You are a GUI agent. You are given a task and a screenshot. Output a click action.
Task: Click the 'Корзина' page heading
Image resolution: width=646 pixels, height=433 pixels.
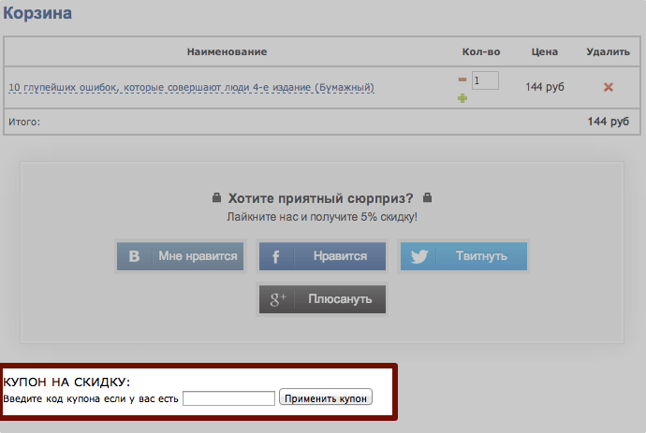37,13
